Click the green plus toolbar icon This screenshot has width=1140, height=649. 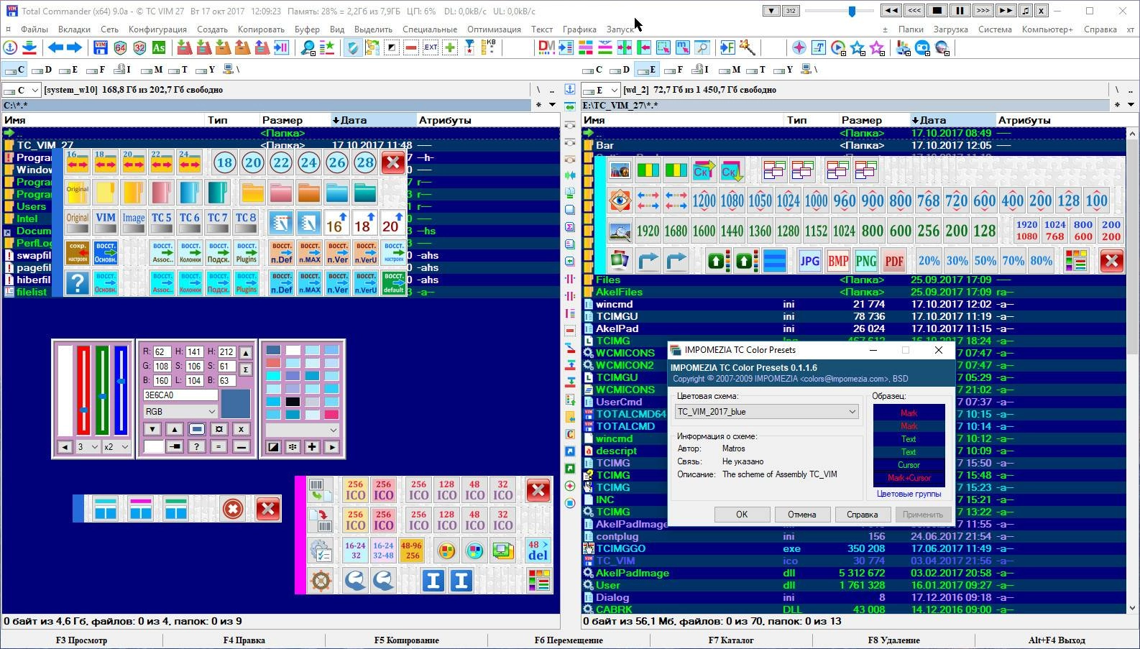(450, 47)
